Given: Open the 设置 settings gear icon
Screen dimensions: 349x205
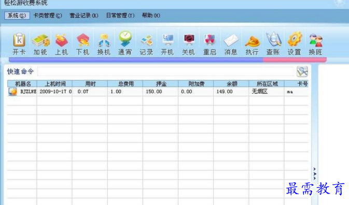Looking at the screenshot, I should 295,39.
